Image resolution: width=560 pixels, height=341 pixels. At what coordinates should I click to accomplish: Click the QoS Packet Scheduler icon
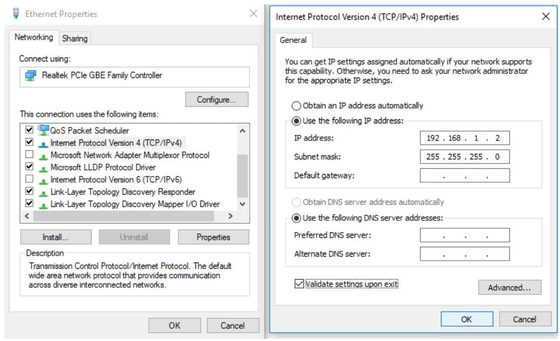43,131
